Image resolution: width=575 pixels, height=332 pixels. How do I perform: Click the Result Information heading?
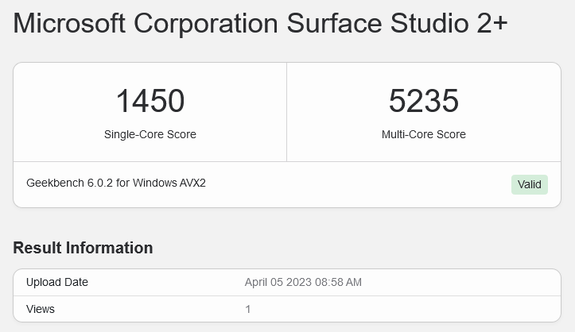point(83,248)
